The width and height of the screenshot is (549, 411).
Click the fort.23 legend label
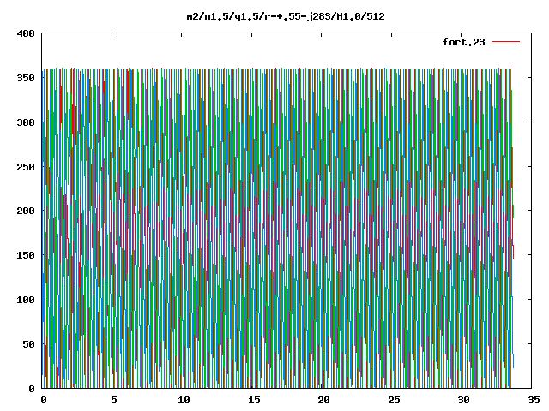pyautogui.click(x=464, y=42)
